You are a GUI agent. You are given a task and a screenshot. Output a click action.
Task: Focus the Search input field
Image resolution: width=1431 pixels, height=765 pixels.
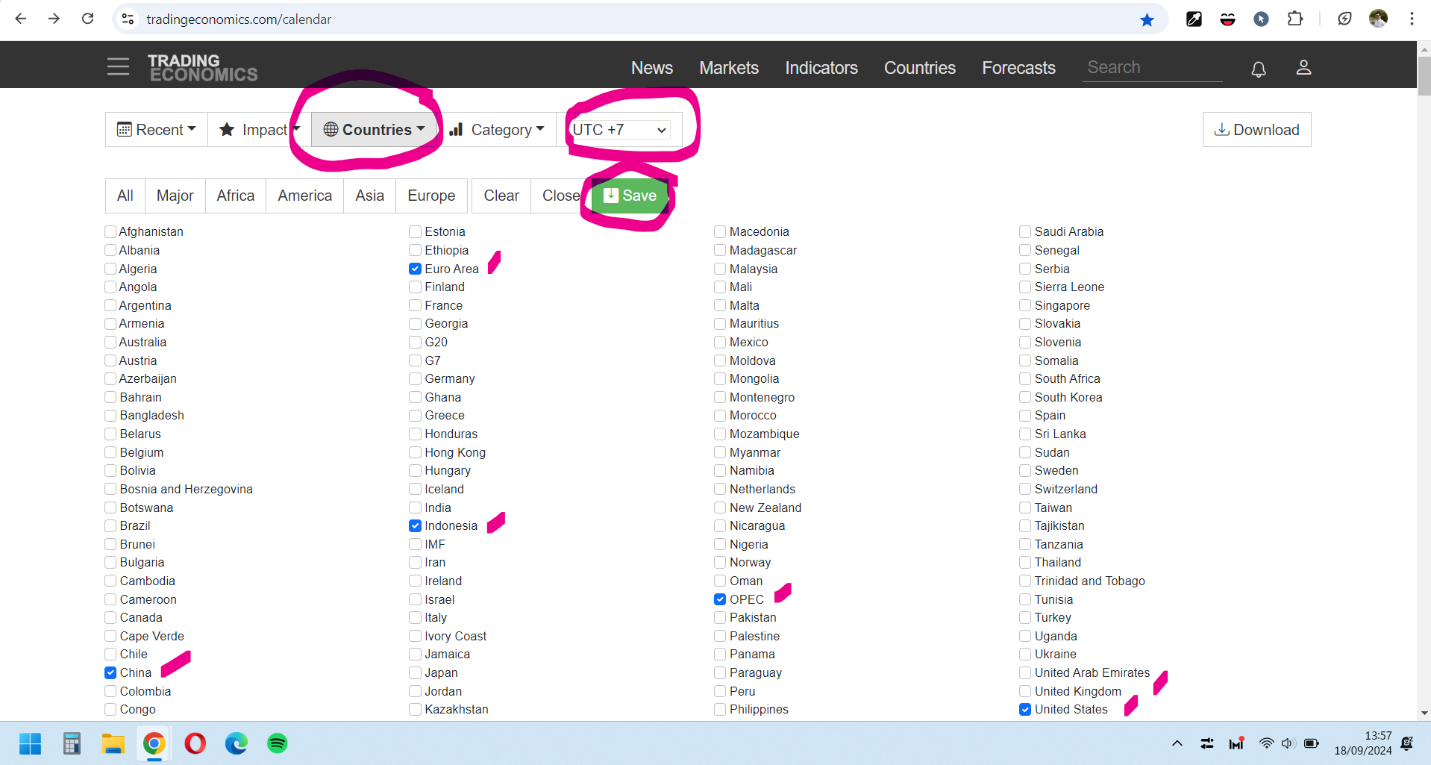pyautogui.click(x=1151, y=68)
